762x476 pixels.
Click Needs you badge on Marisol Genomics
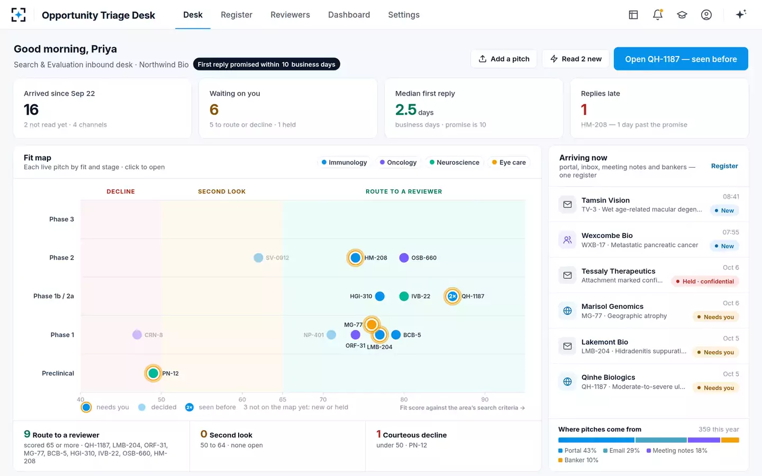coord(715,317)
